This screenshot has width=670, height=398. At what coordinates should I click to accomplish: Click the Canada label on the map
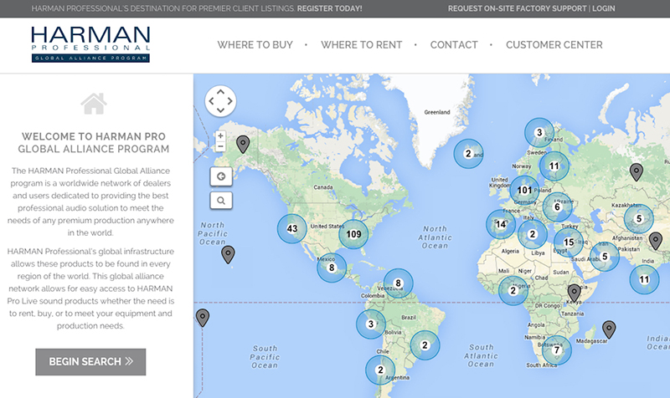(323, 187)
